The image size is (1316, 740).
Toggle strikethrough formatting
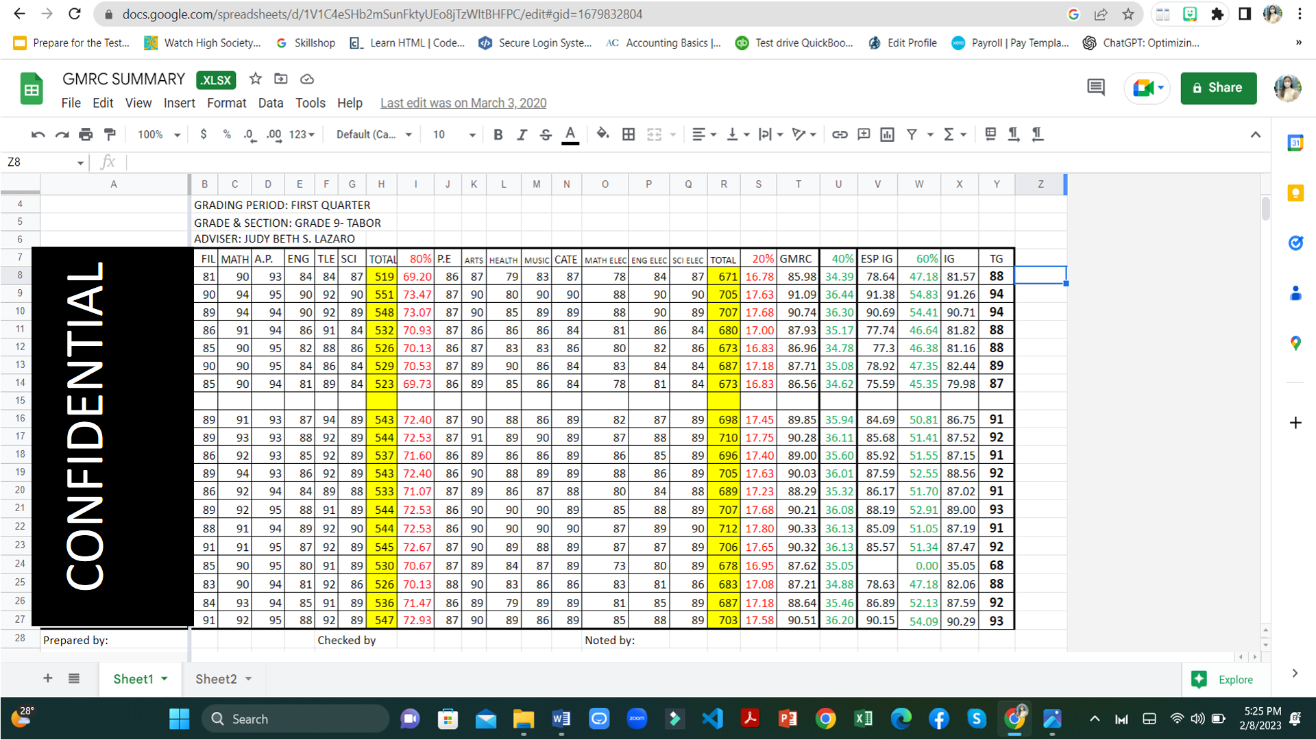546,135
